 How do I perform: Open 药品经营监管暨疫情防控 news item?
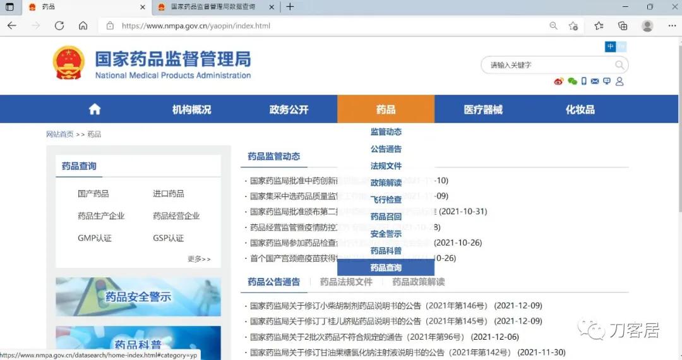click(294, 227)
